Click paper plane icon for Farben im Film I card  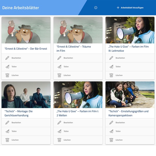(x=59, y=131)
